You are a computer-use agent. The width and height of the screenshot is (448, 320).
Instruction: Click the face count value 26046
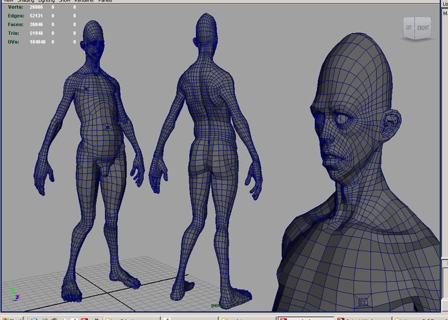[36, 25]
